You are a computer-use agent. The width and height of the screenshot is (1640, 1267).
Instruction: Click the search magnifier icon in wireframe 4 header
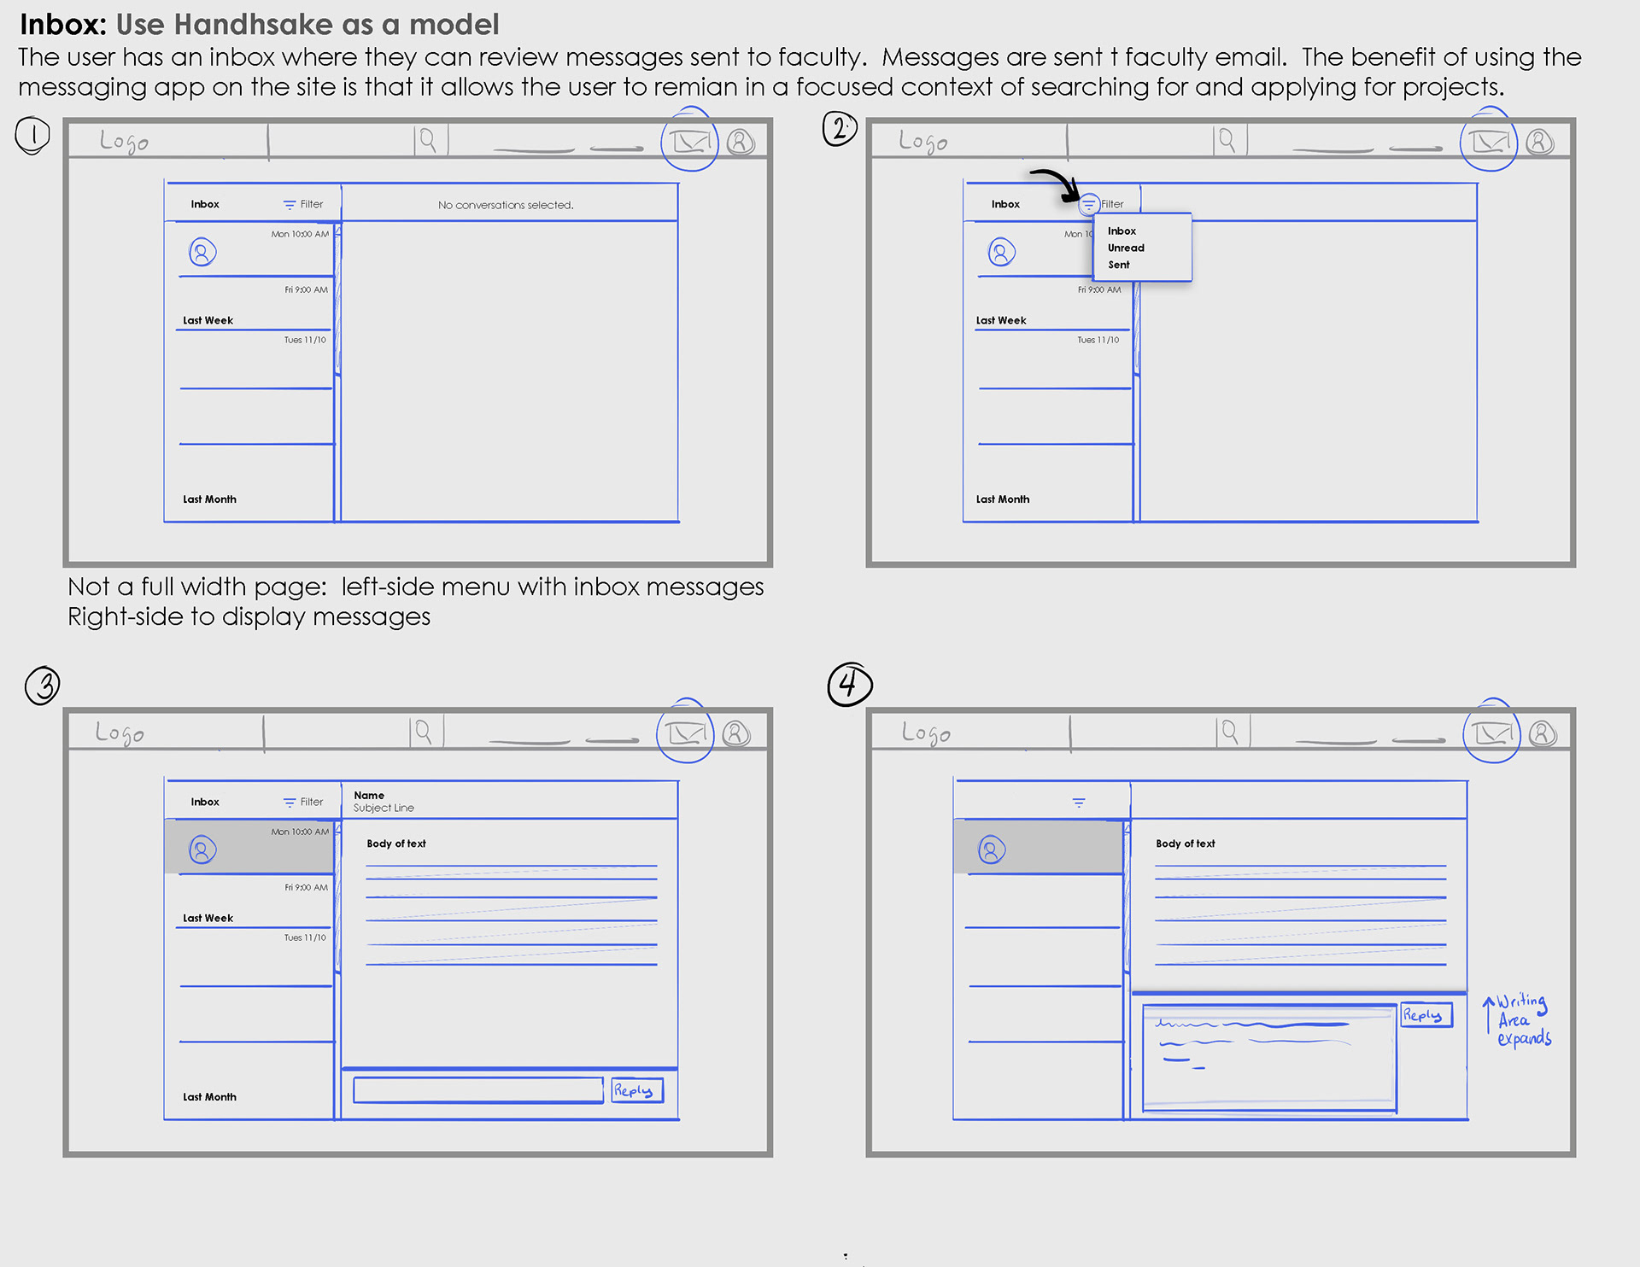tap(1230, 732)
